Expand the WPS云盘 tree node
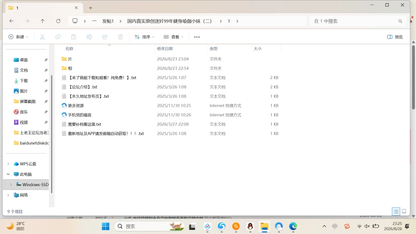The width and height of the screenshot is (416, 234). point(8,164)
